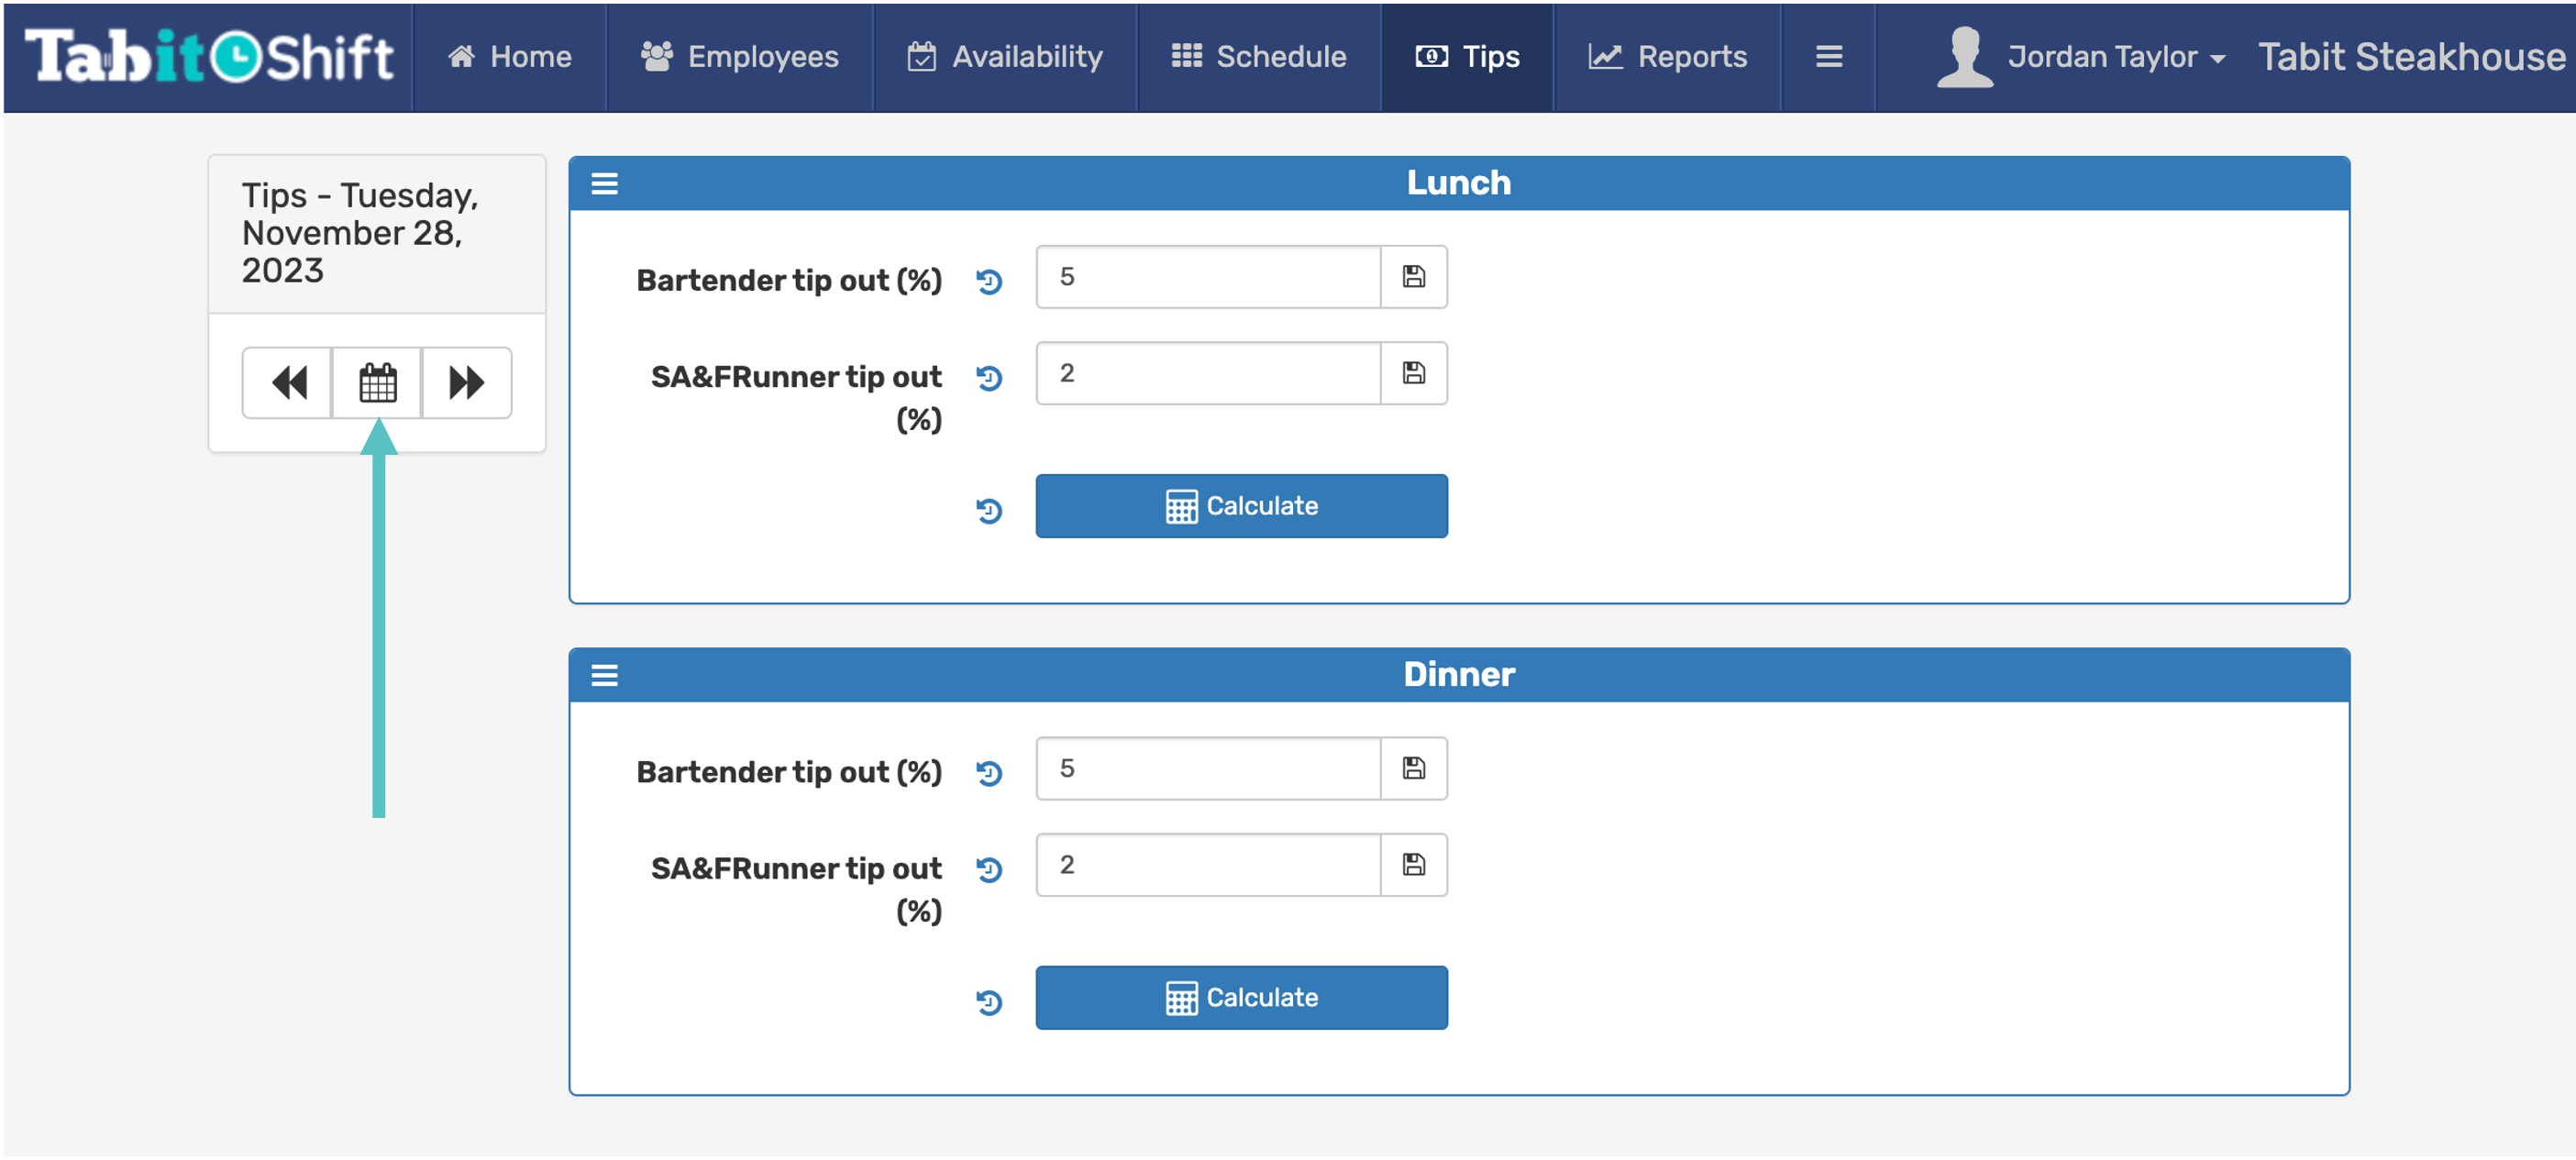Click the previous day double-arrow icon

tap(288, 383)
